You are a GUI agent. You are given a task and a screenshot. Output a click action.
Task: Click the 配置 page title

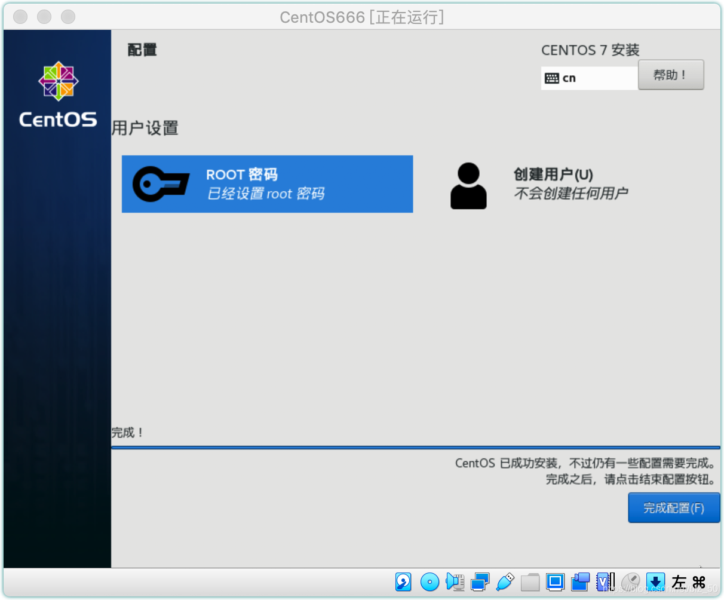tap(142, 50)
